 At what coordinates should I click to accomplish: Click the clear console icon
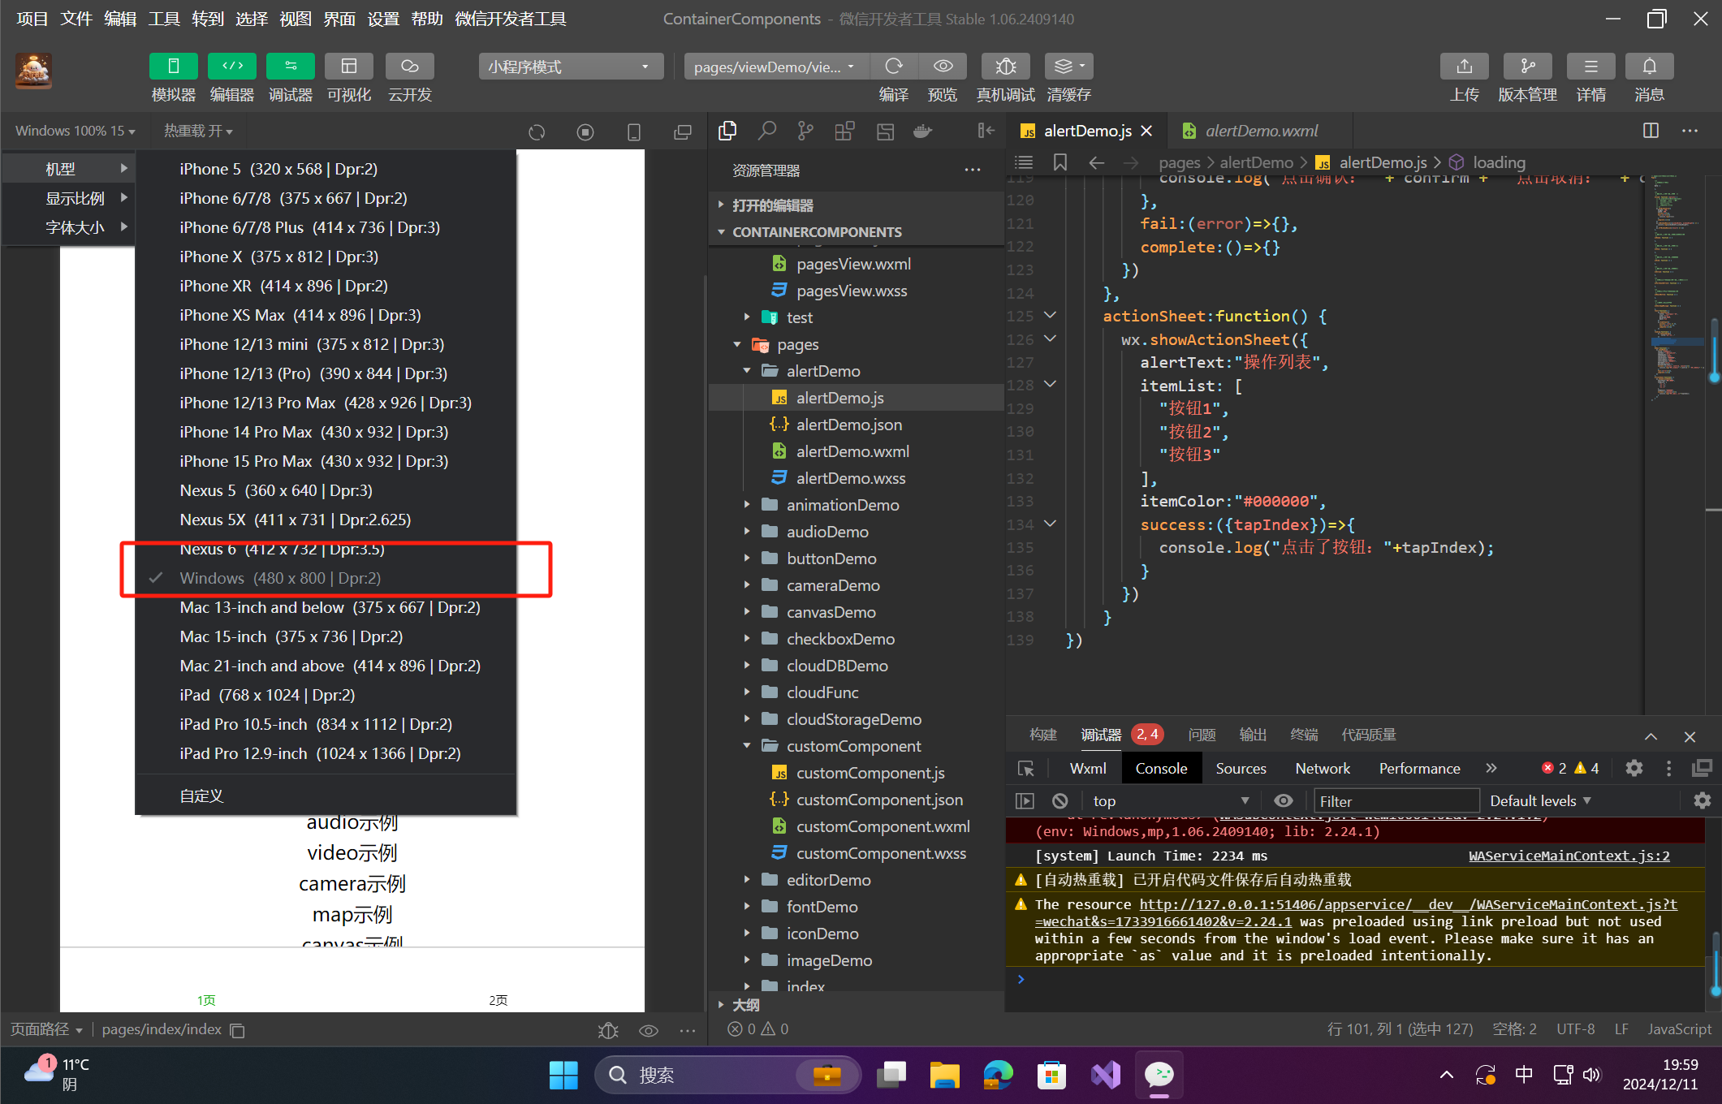[x=1060, y=801]
